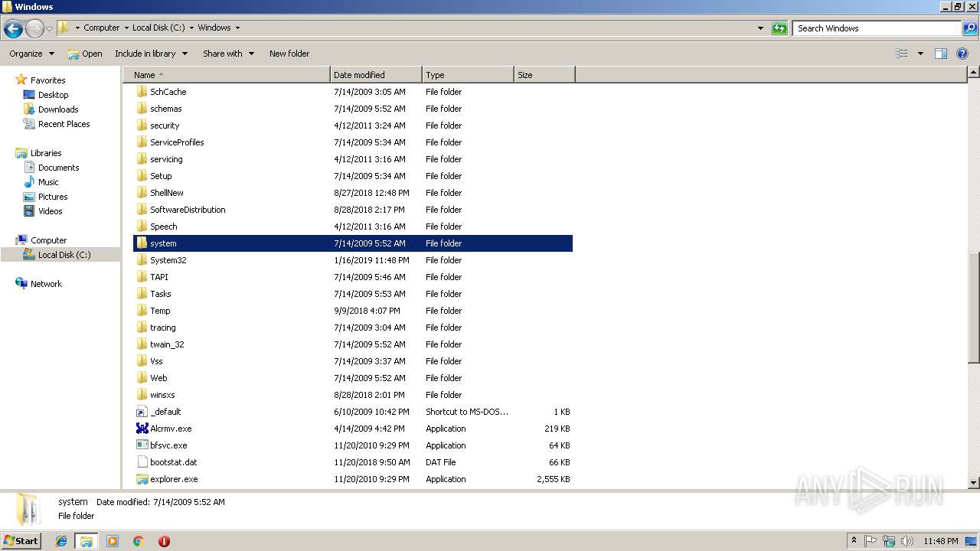Launch Internet Explorer from taskbar
Viewport: 980px width, 551px height.
[61, 541]
